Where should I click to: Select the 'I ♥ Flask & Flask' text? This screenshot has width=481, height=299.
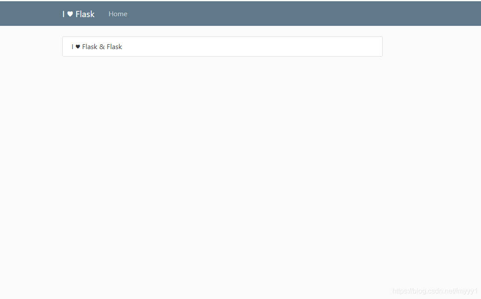click(97, 46)
